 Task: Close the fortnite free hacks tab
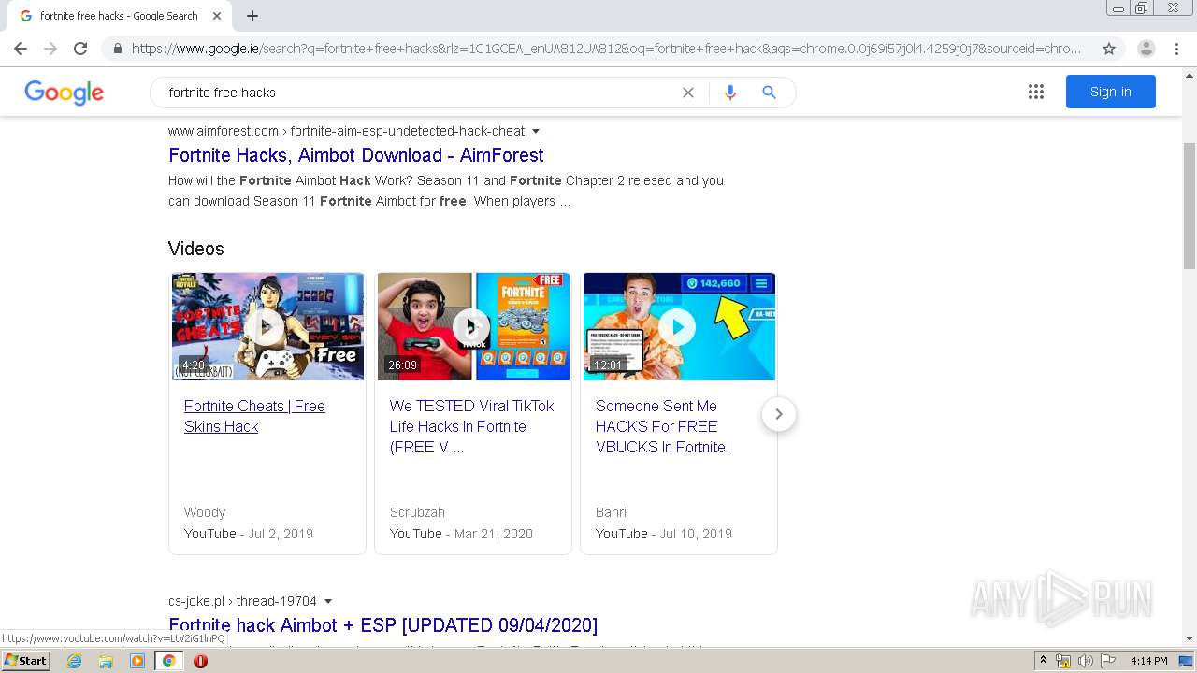[x=217, y=16]
